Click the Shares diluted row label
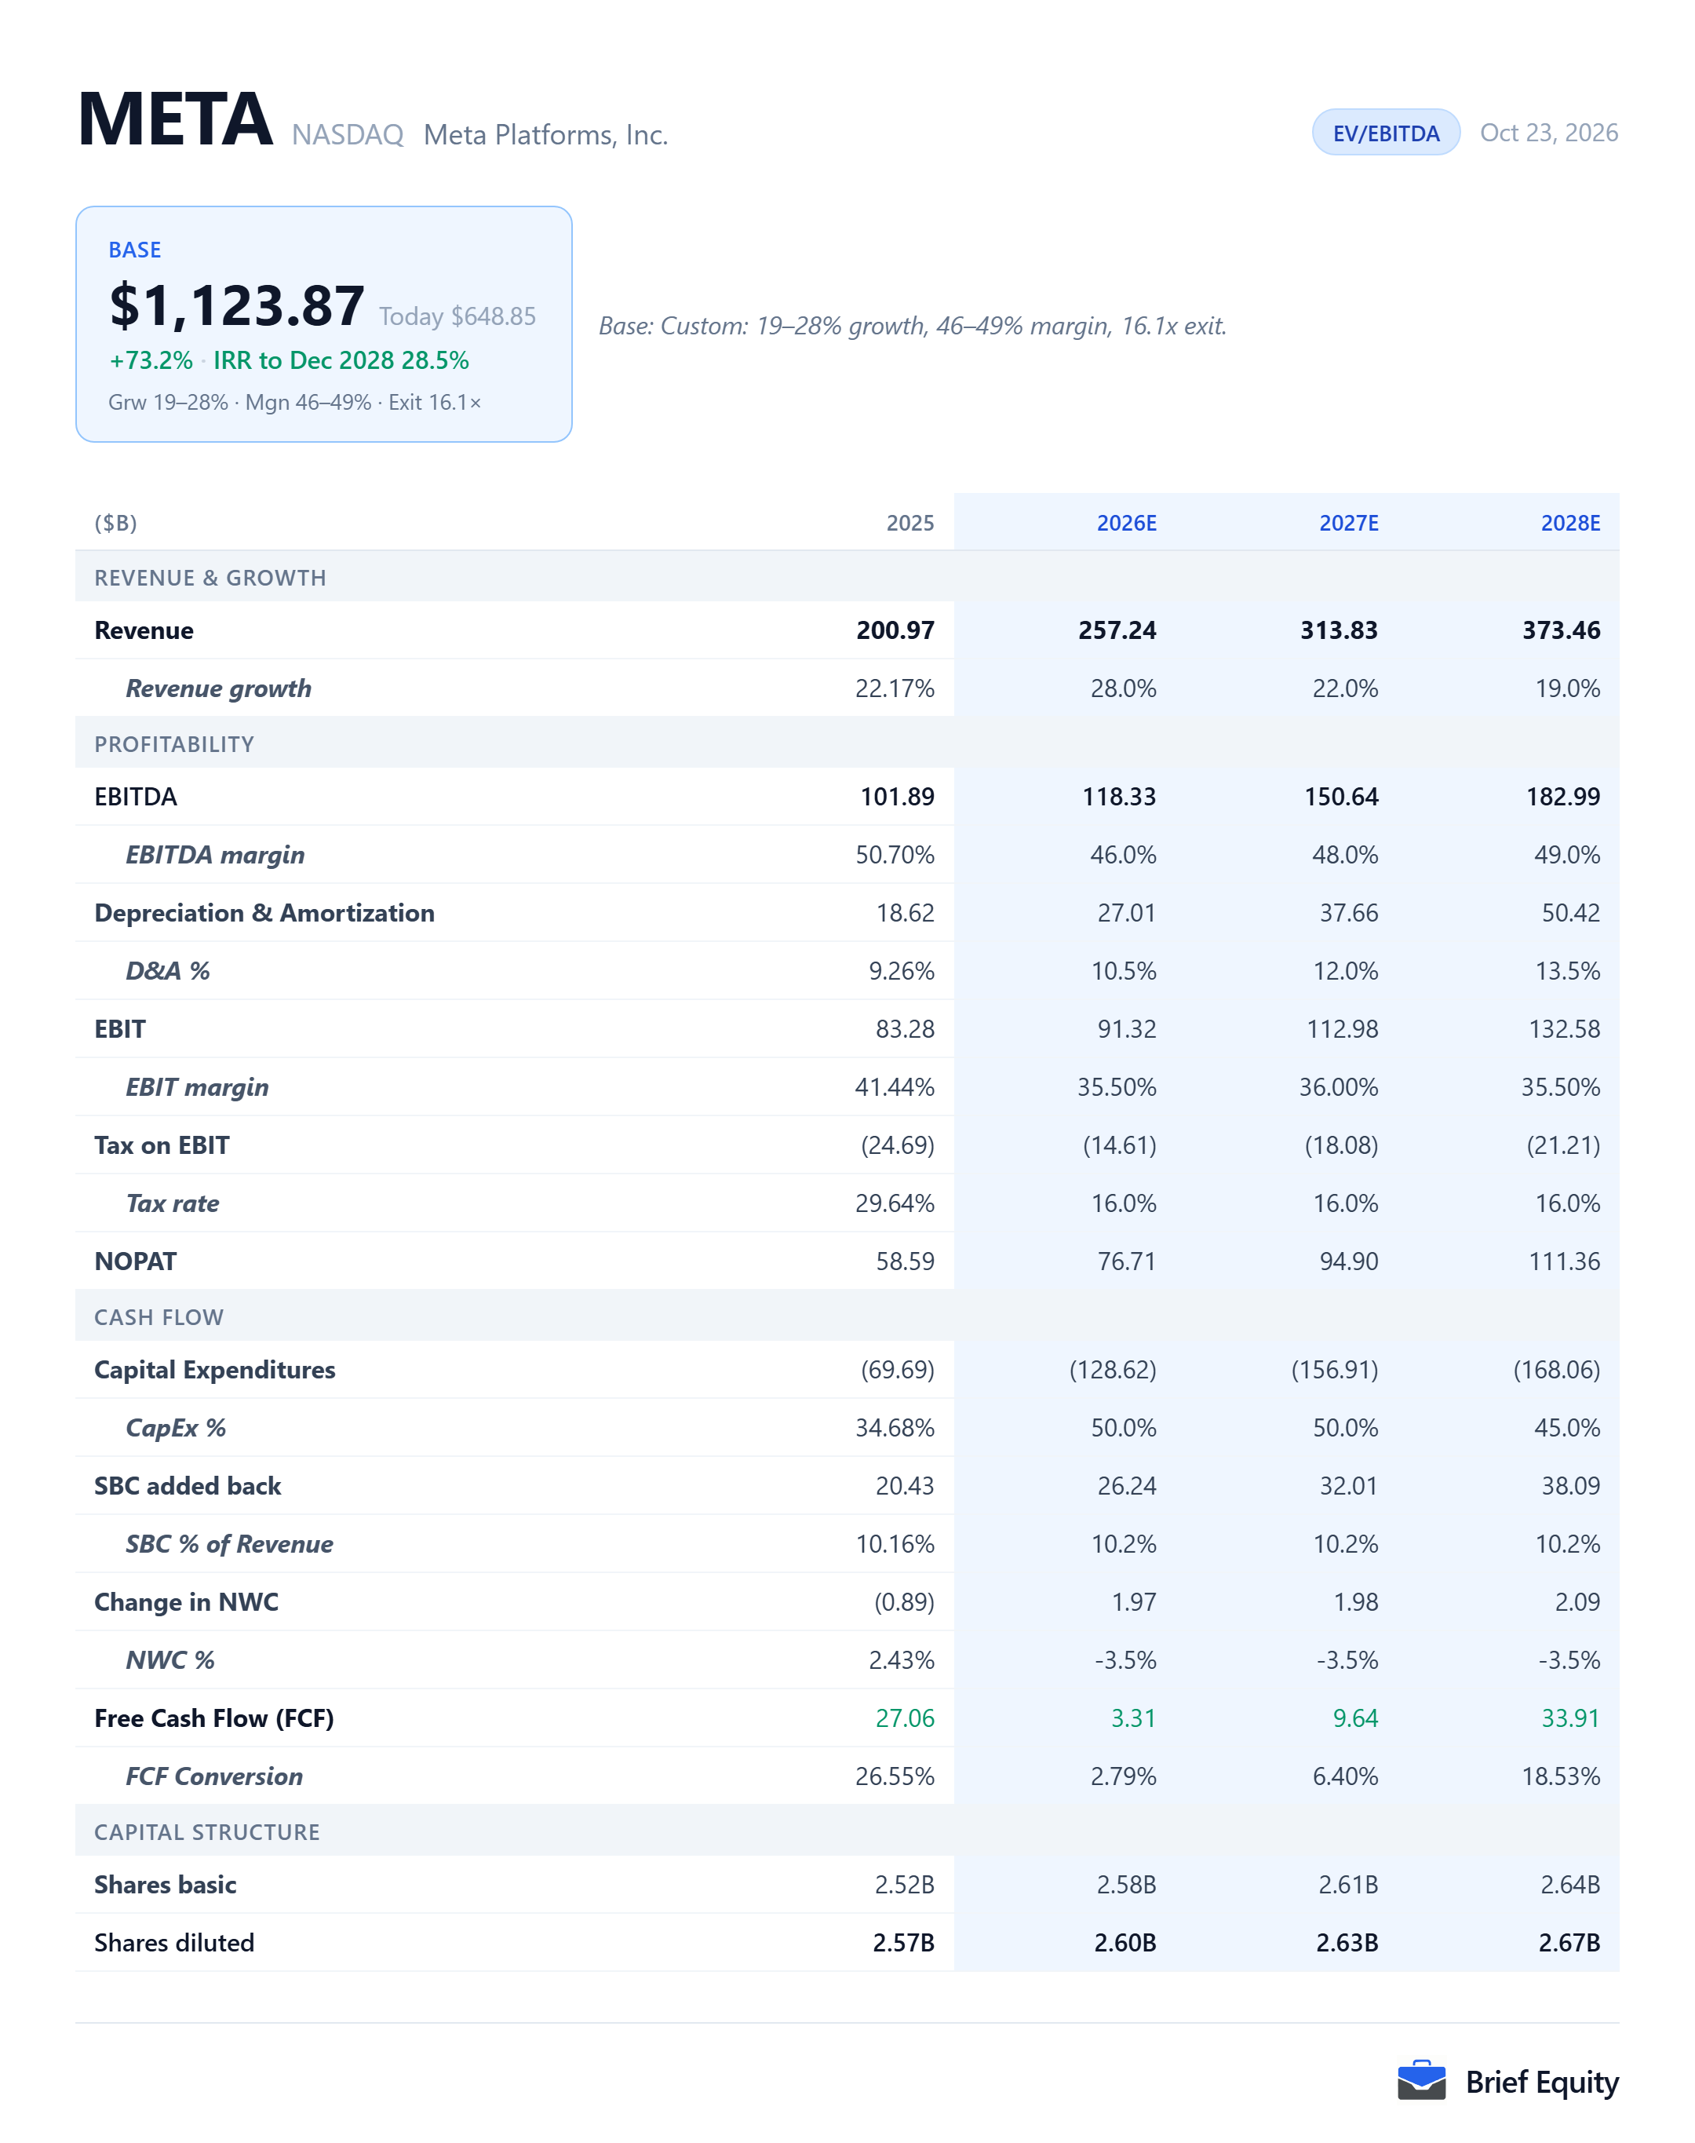The image size is (1695, 2143). [x=175, y=1943]
